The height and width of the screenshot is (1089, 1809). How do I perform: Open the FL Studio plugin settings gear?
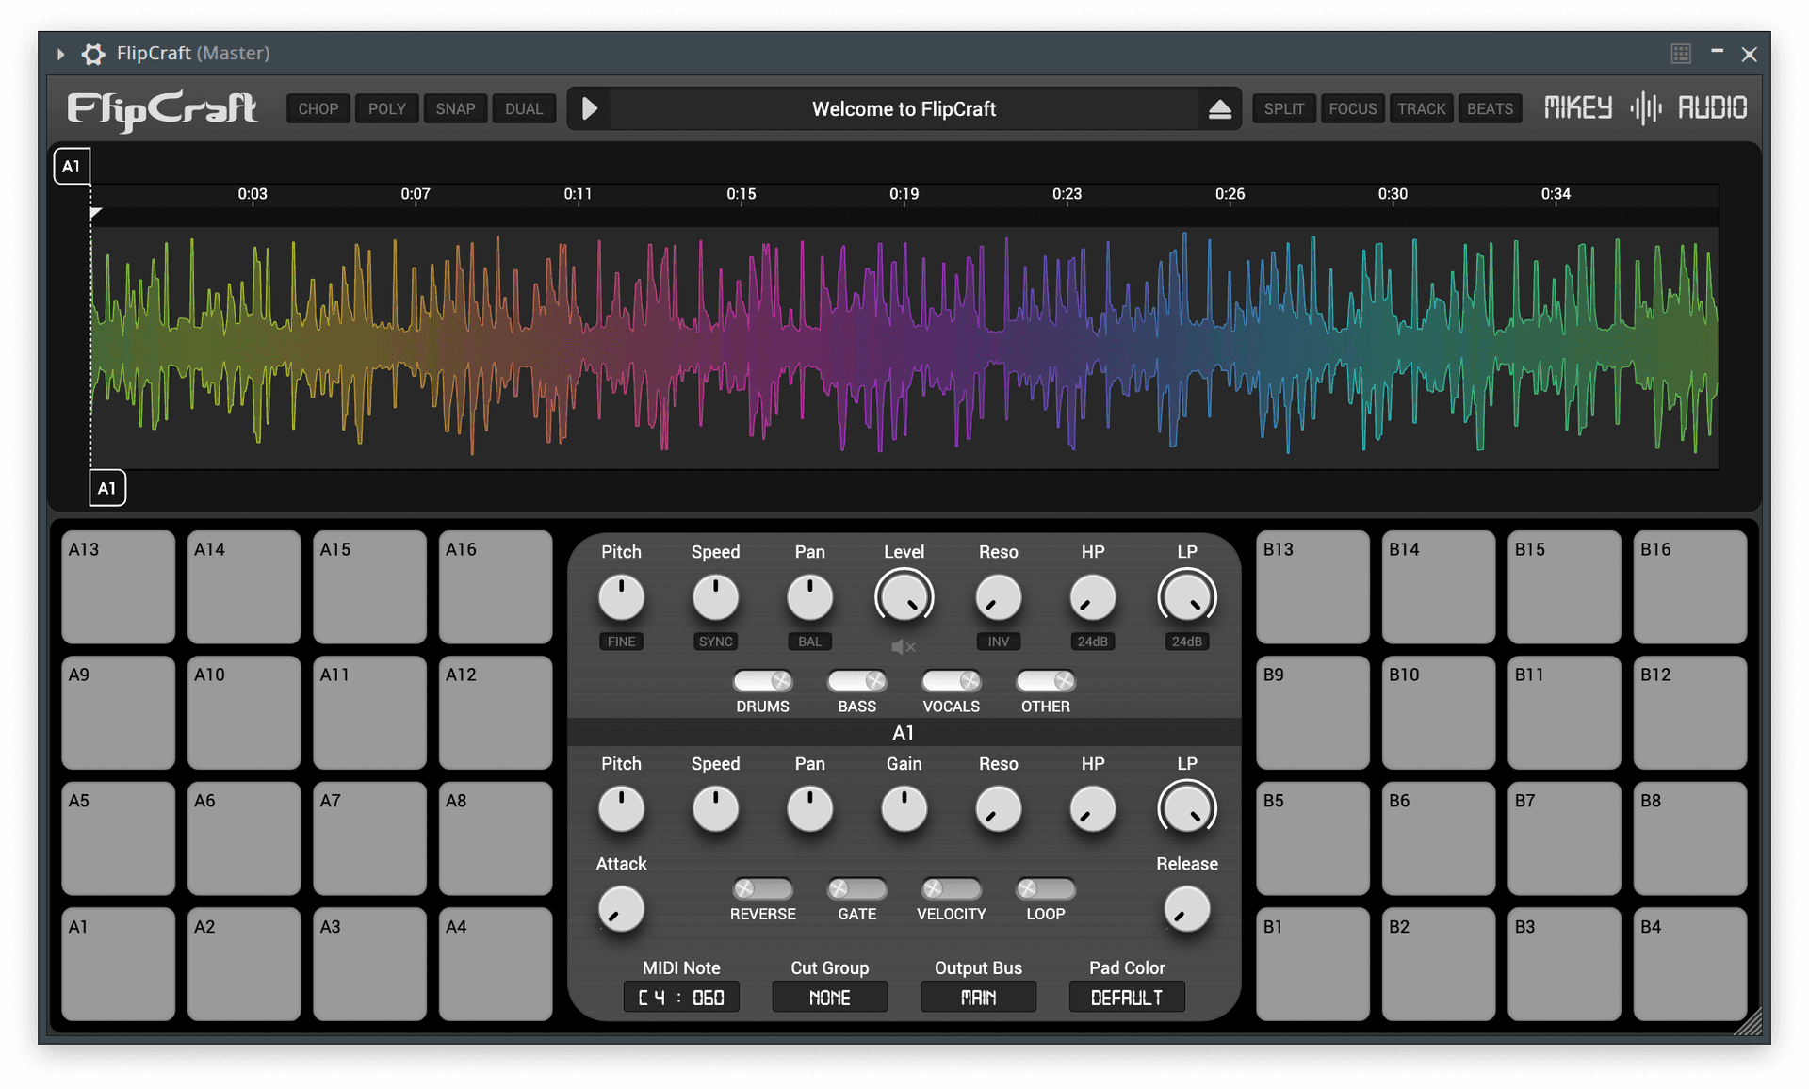(93, 54)
